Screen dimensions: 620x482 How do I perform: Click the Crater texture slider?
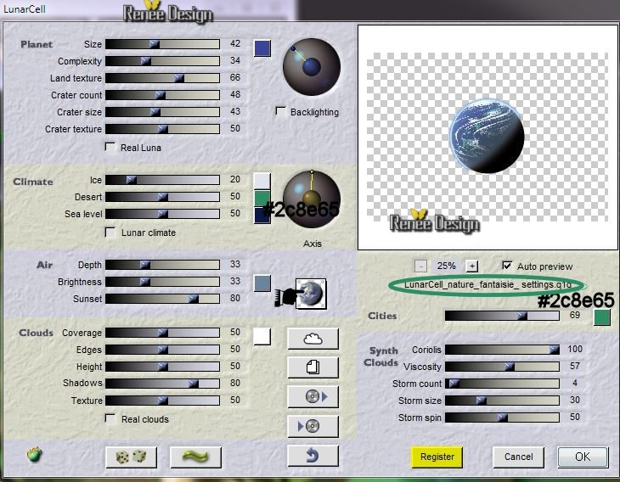point(162,129)
